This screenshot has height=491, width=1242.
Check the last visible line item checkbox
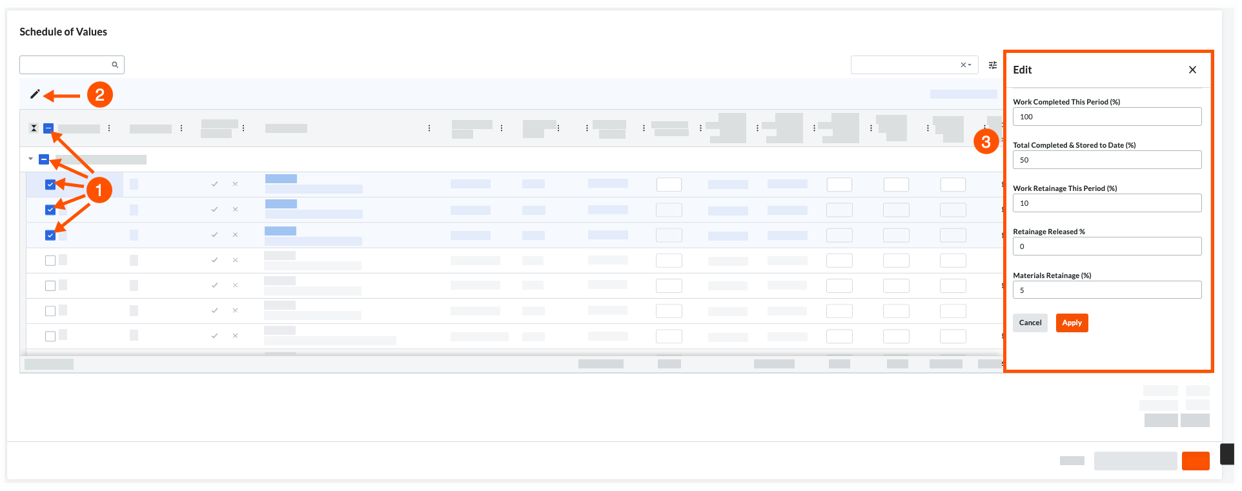[50, 336]
